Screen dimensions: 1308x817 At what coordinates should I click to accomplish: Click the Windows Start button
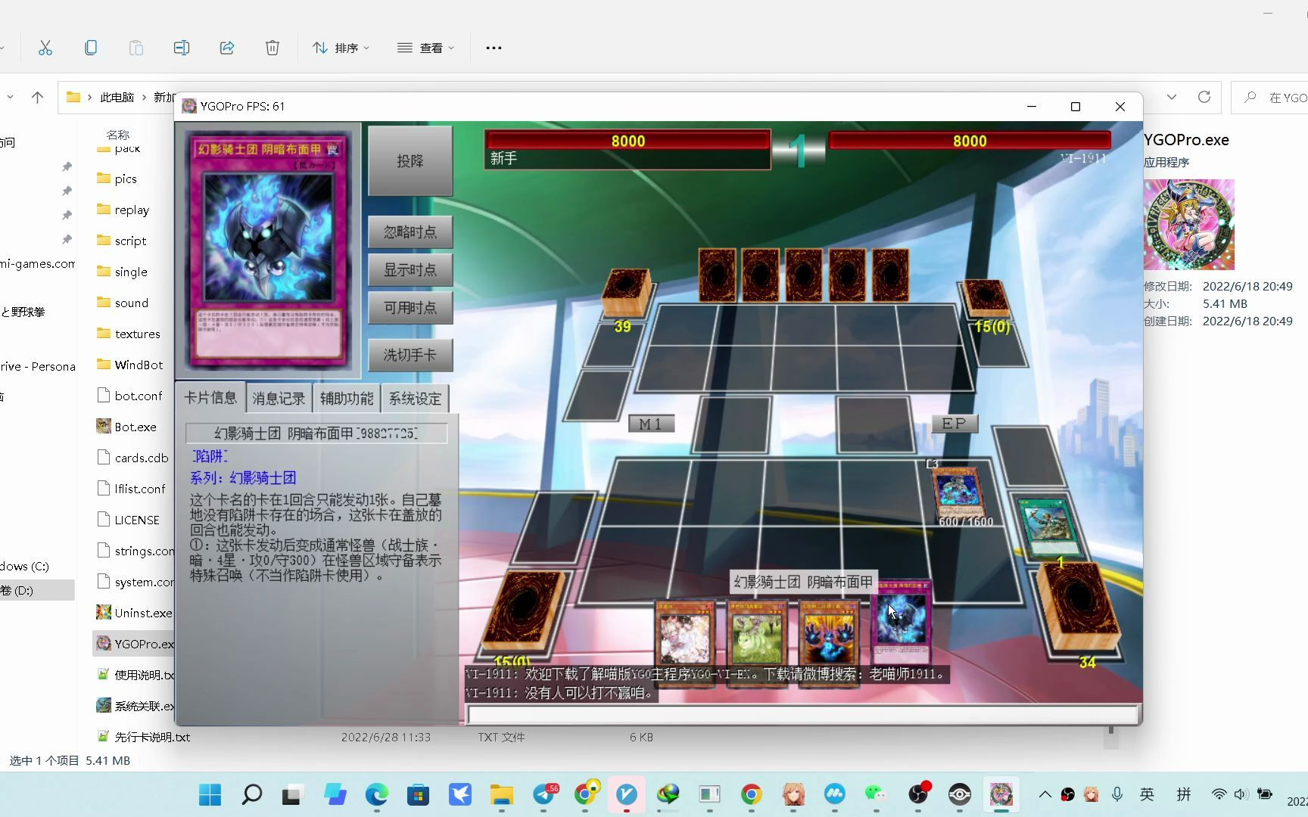pos(210,794)
